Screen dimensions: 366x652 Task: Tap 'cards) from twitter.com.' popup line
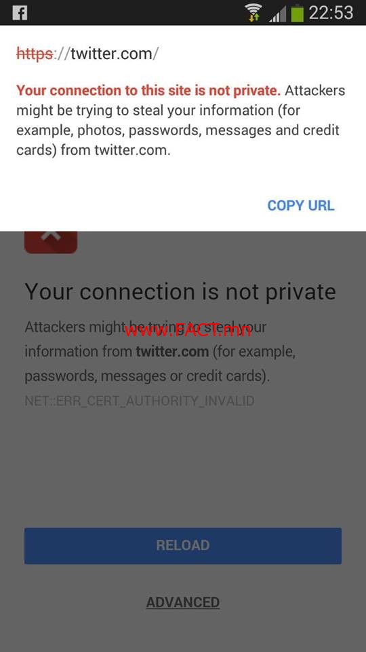tap(94, 150)
